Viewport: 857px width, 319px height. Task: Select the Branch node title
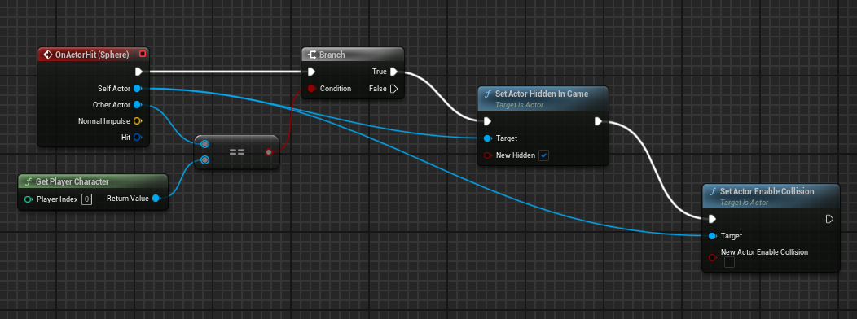point(332,55)
